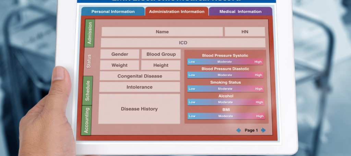Select the Administration Information tab
351x156 pixels.
(x=177, y=12)
